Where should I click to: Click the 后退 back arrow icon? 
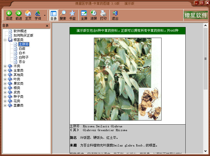click(9, 13)
